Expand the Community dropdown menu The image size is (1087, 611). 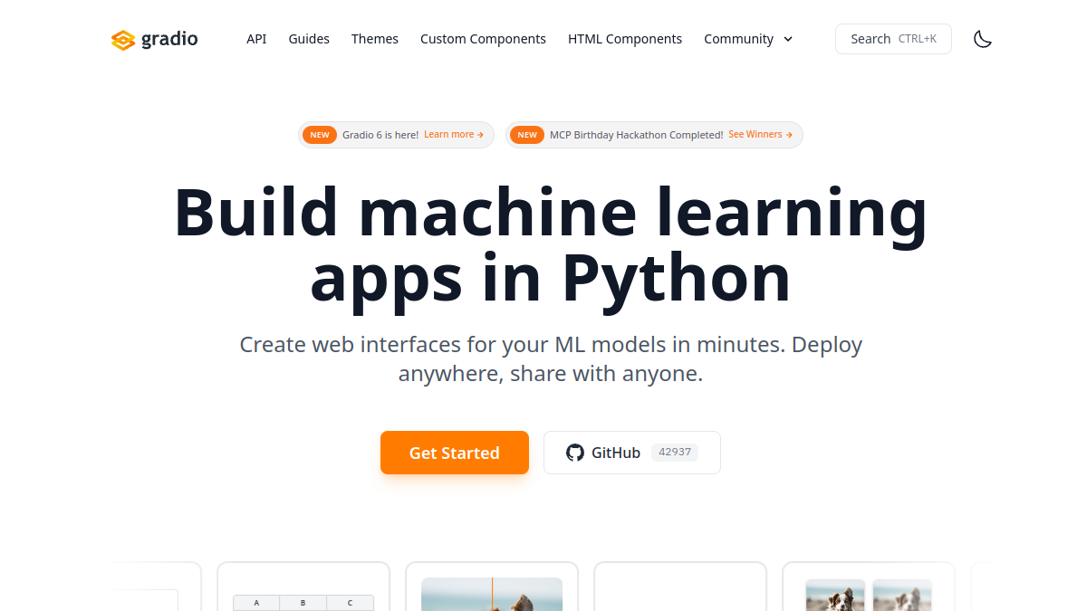(748, 39)
